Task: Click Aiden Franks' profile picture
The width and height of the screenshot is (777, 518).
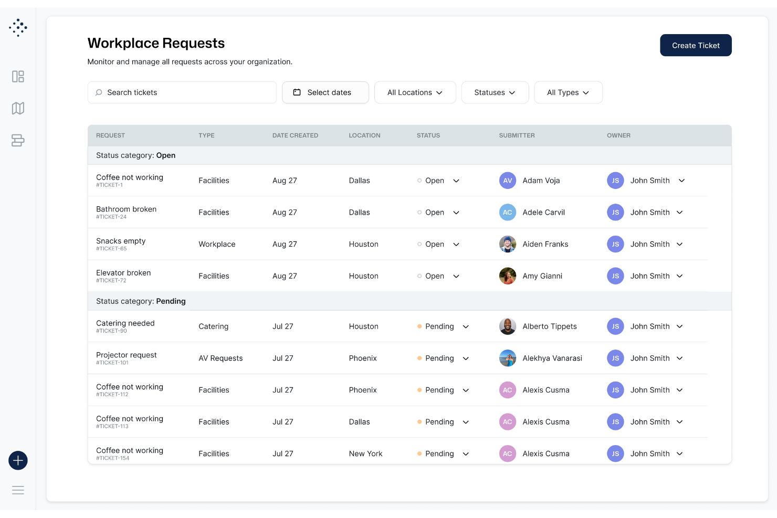Action: pos(507,244)
